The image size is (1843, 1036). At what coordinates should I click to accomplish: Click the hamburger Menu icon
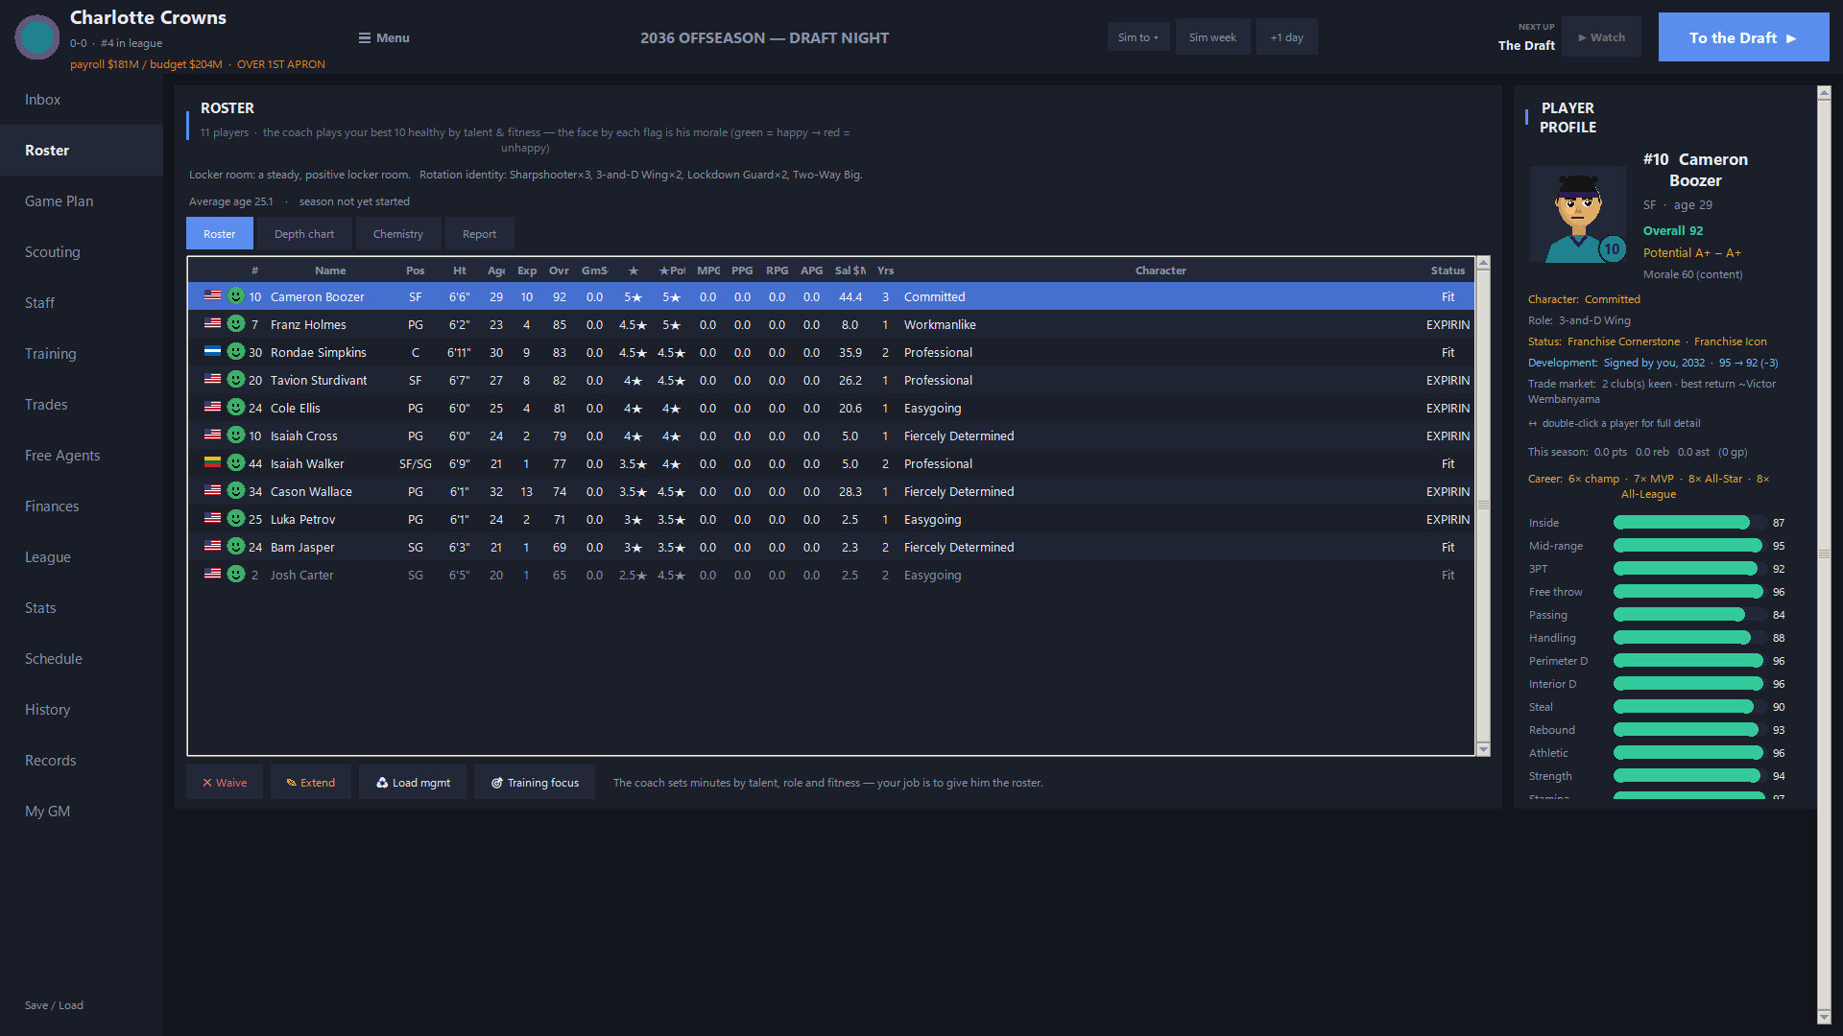click(x=365, y=37)
